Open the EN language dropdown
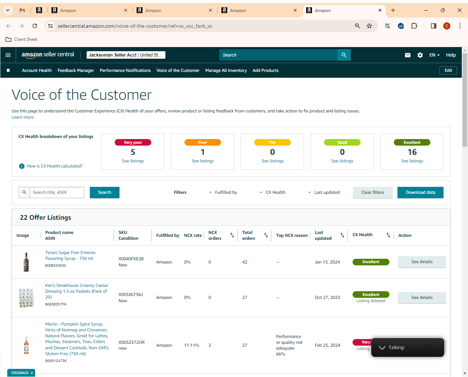This screenshot has height=377, width=468. pos(434,55)
